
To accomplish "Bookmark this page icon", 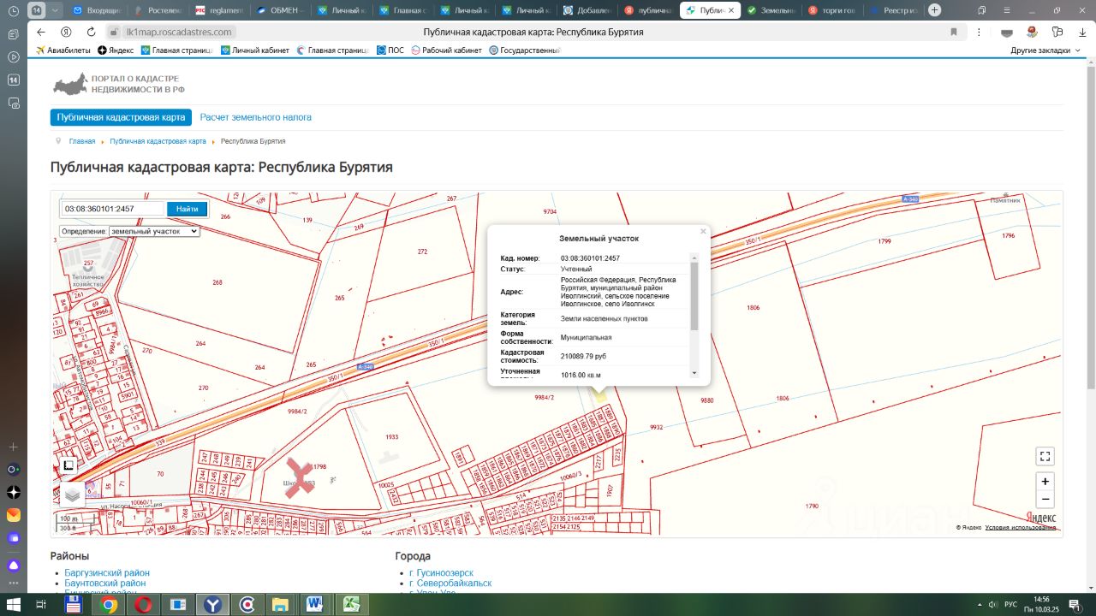I will pyautogui.click(x=954, y=32).
